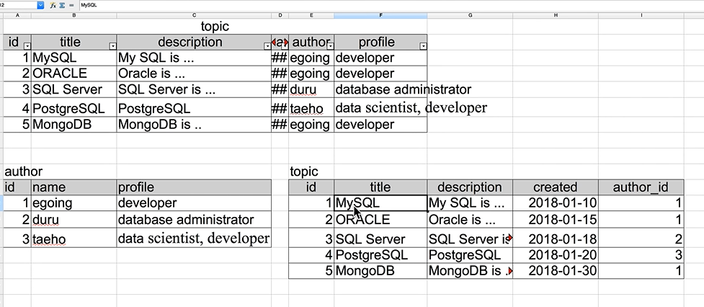Click the 'author' label above author table
Image resolution: width=704 pixels, height=307 pixels.
pyautogui.click(x=23, y=172)
